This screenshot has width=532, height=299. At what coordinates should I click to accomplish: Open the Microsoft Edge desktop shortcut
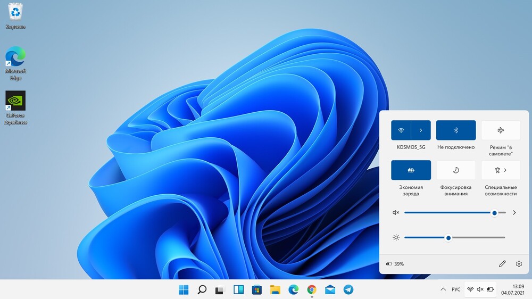coord(15,63)
